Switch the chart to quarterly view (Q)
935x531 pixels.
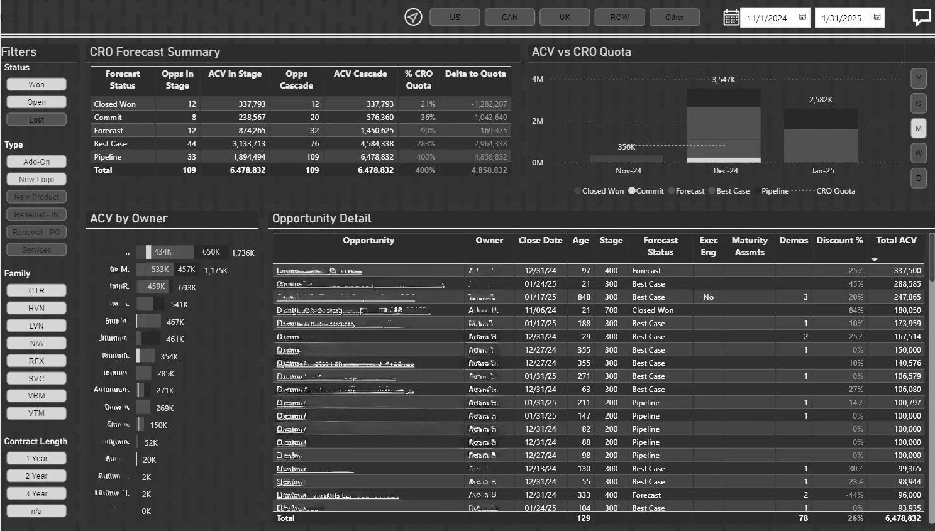[919, 103]
